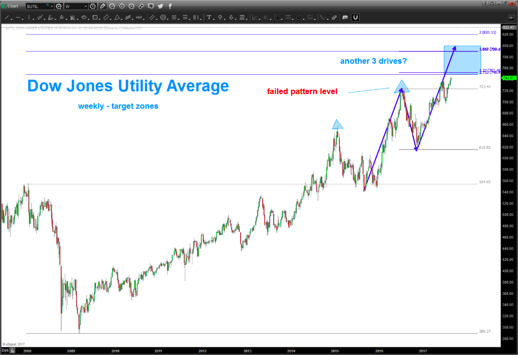Click the Facebook share icon
Viewport: 518px width, 355px height.
(170, 6)
